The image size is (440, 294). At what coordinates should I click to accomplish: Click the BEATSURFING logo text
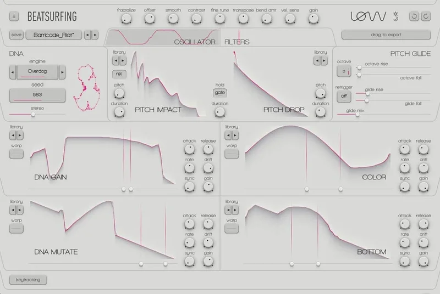[52, 16]
